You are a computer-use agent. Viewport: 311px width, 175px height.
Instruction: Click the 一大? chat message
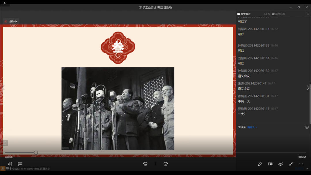[x=242, y=114]
